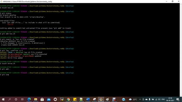Screen dimensions: 182x102
Task: Open Task View on taskbar
Action: coord(22,99)
